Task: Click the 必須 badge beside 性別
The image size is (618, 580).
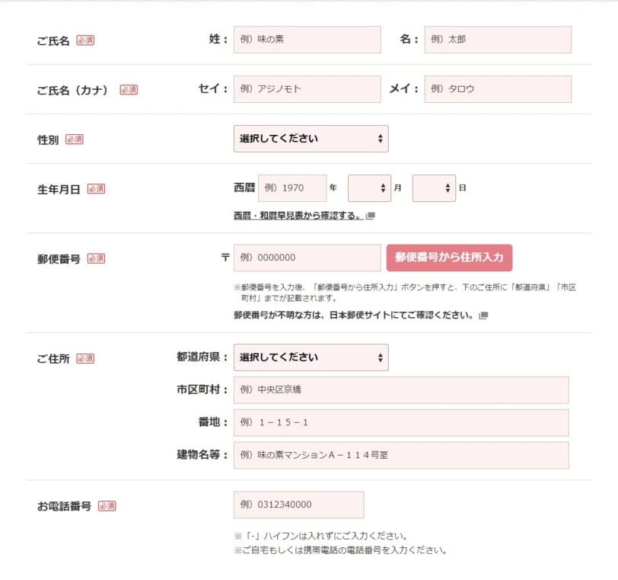Action: 75,139
